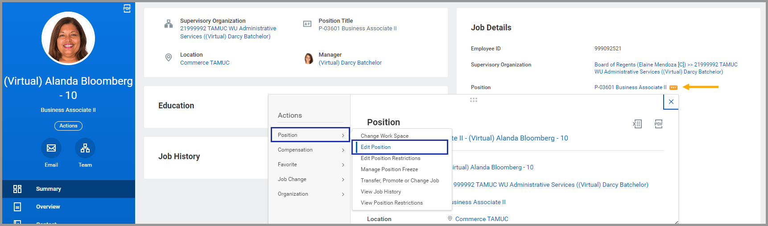Click the PDF icon in the Position popup
The height and width of the screenshot is (226, 768).
[658, 124]
